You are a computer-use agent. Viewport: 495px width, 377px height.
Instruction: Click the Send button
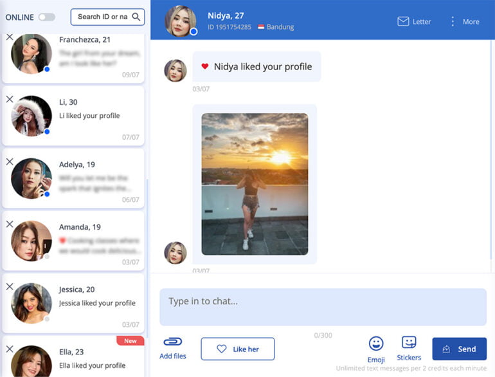tap(459, 349)
